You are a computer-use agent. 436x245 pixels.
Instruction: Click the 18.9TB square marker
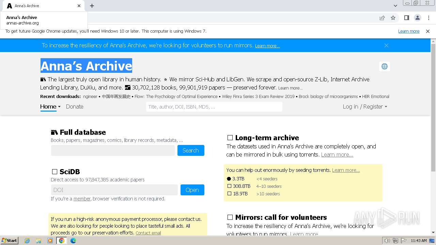click(229, 194)
